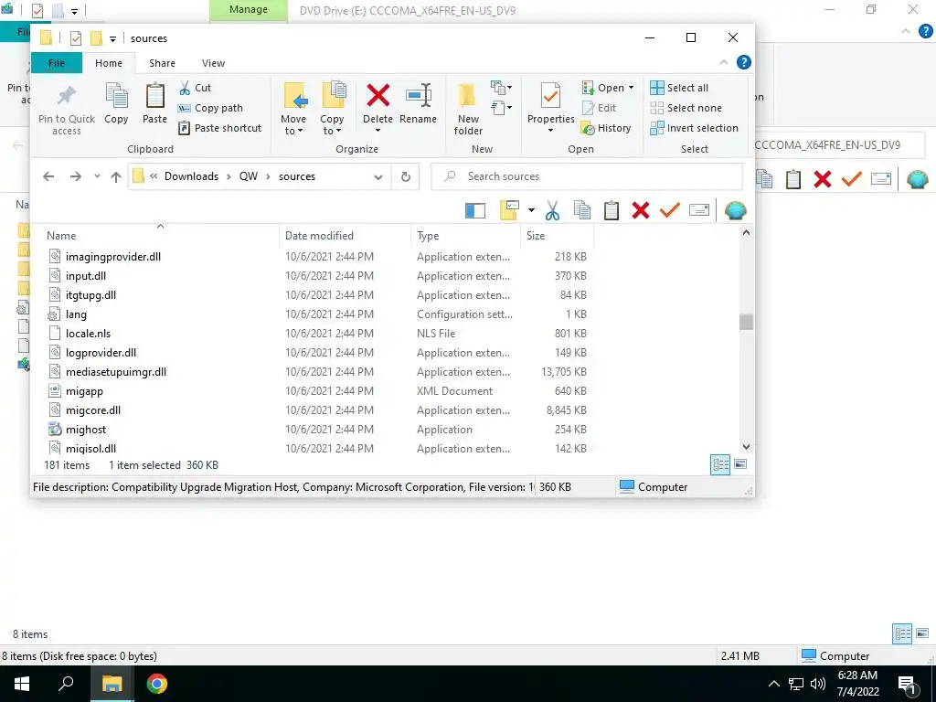Toggle details view in DVD Drive window
The image size is (936, 702).
pos(902,633)
